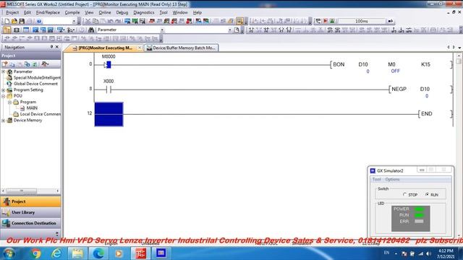Open the Diagnostics menu
This screenshot has height=260, width=463.
144,12
